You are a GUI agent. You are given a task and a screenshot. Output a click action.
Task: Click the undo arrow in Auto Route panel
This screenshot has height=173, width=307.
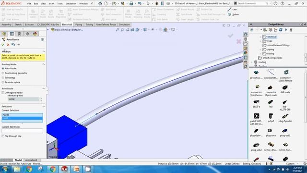tap(13, 45)
